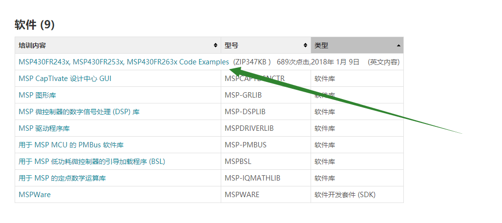Click 软件库 type cell in MSPBSL row
The height and width of the screenshot is (223, 502).
coord(357,162)
